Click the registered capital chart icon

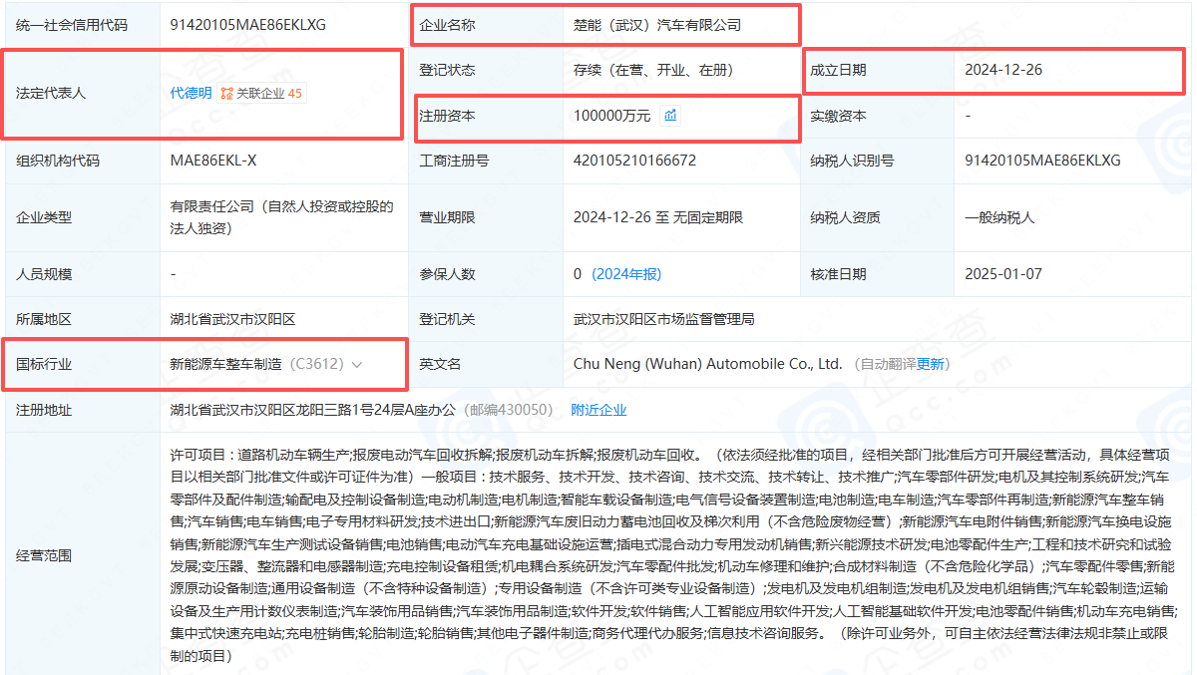671,116
